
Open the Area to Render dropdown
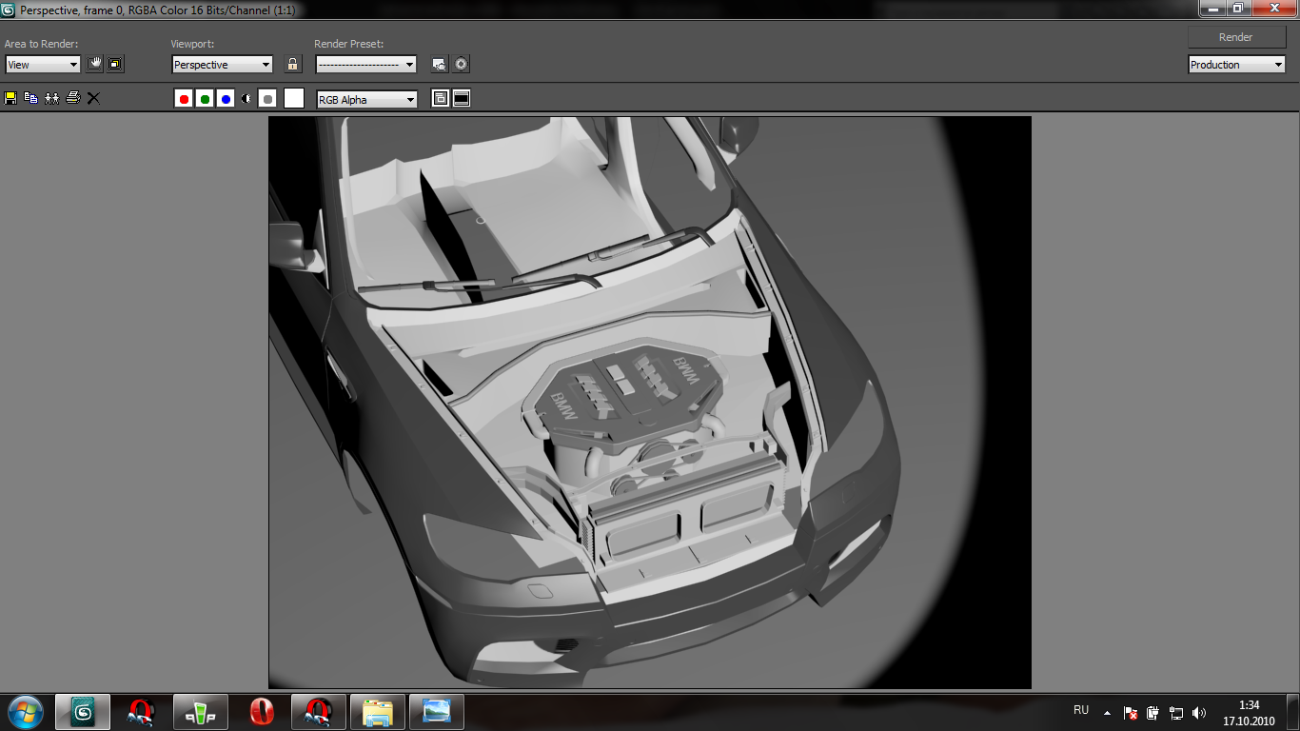click(x=43, y=65)
